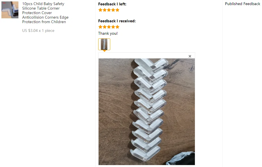Click the "Thank you!" feedback comment
Viewport: 262px width, 167px height.
pos(108,34)
